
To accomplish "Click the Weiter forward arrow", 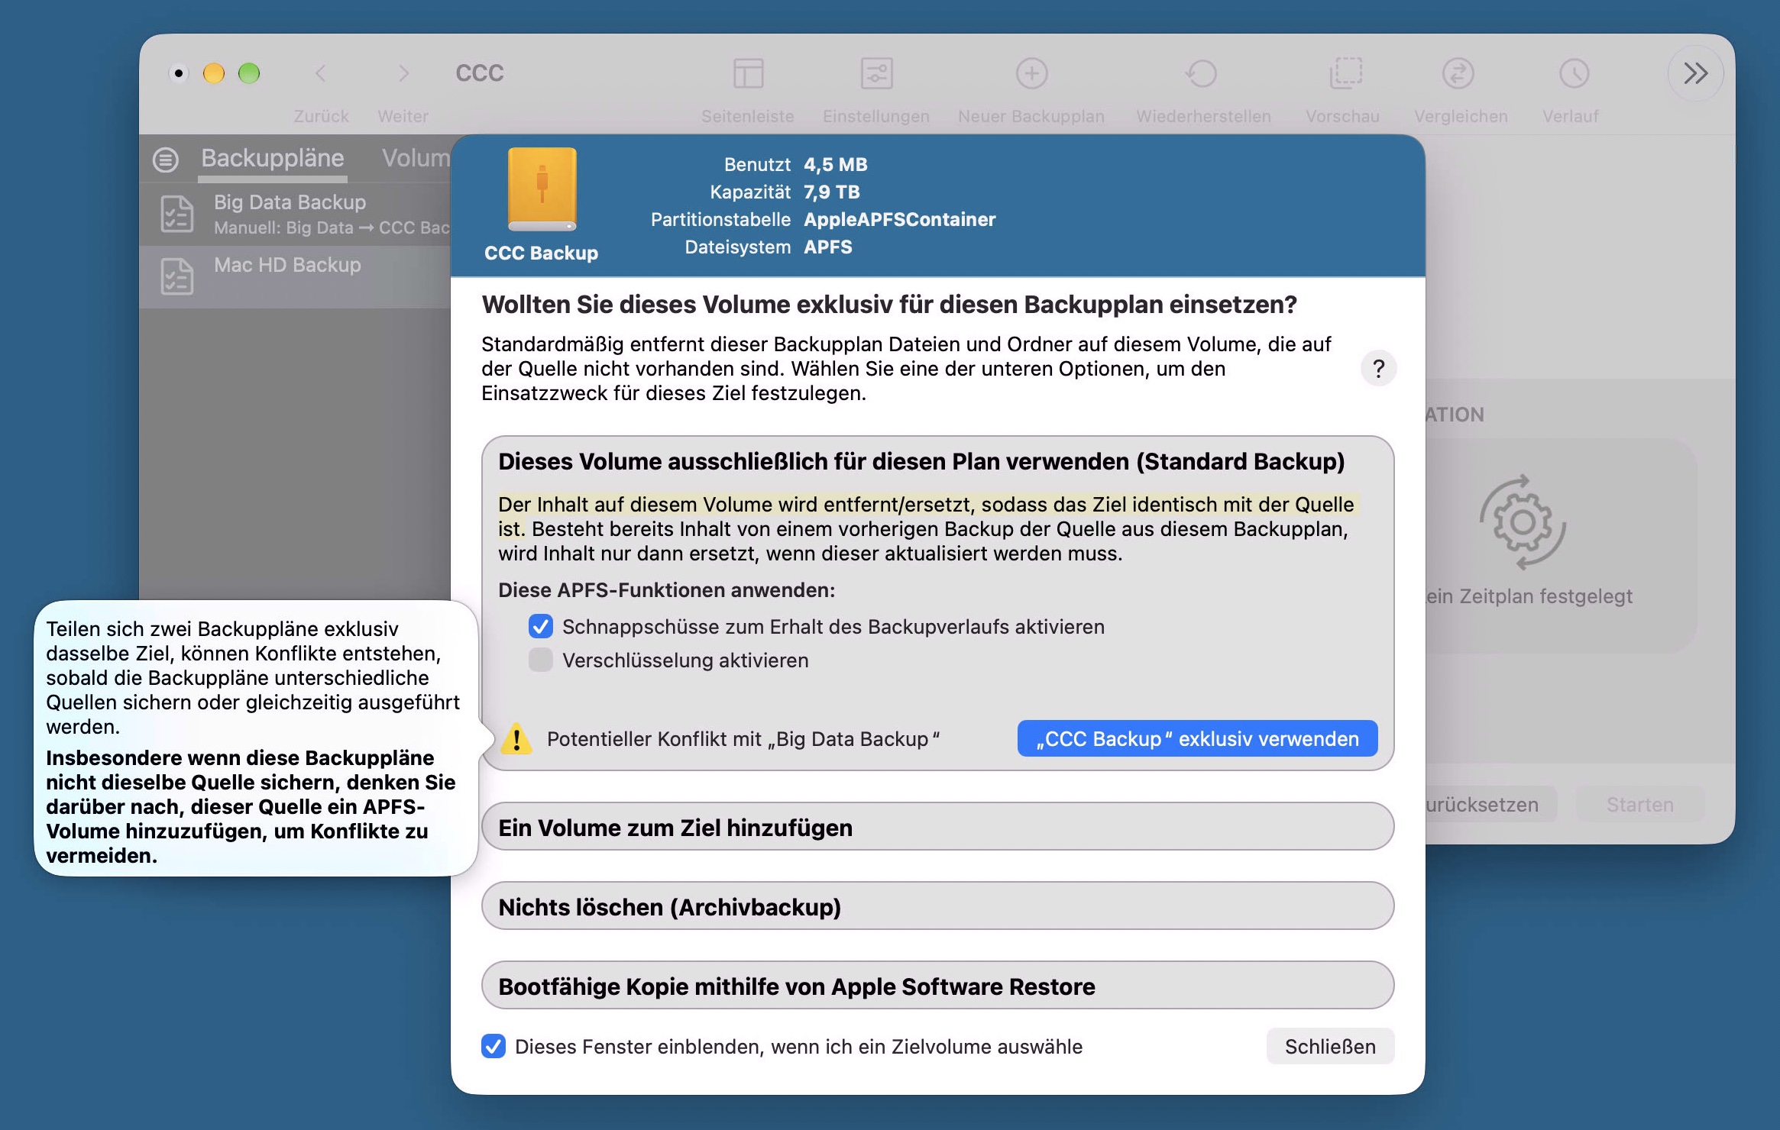I will [403, 74].
